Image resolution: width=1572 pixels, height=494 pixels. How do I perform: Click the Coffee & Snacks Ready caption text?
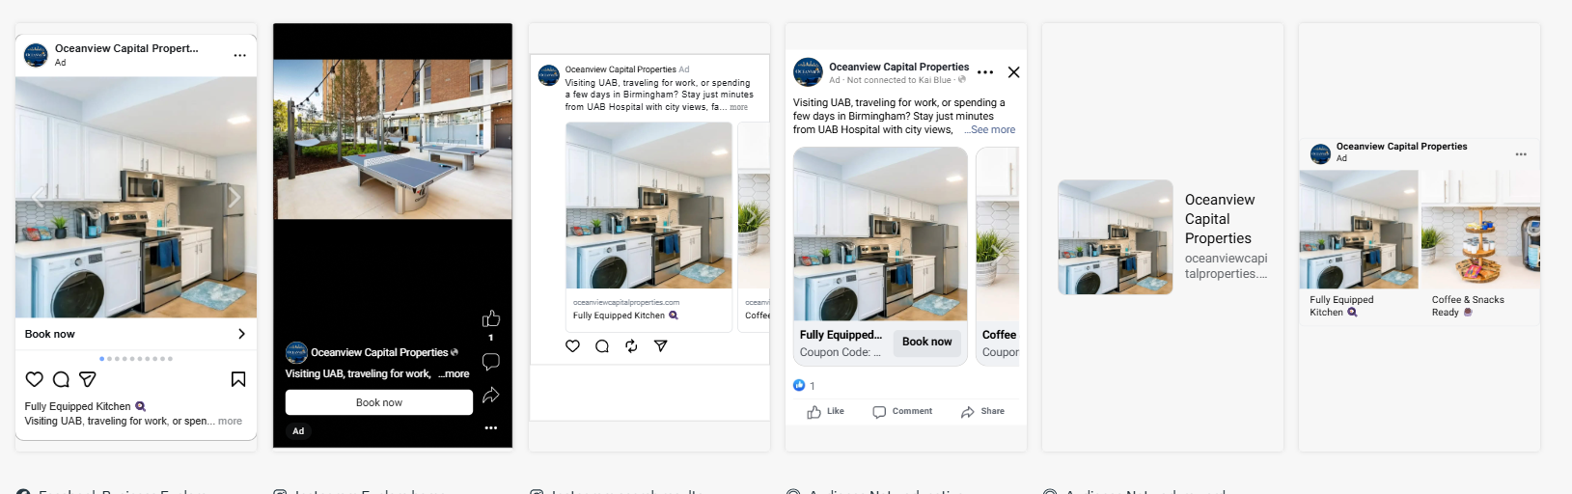pyautogui.click(x=1468, y=306)
